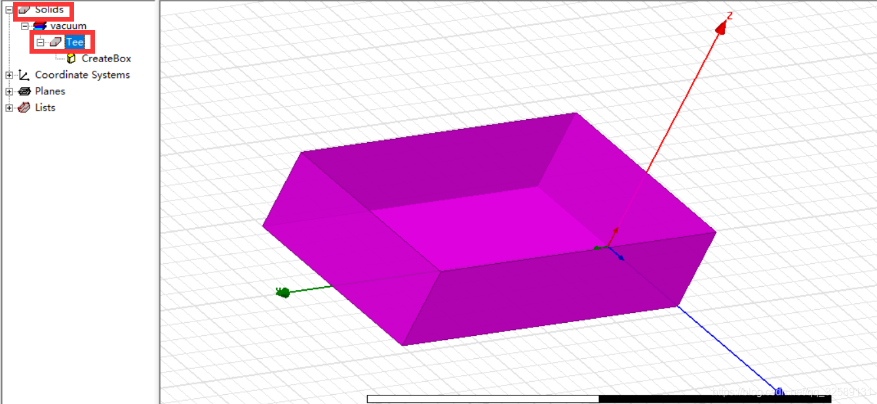Click the Lists icon

24,107
